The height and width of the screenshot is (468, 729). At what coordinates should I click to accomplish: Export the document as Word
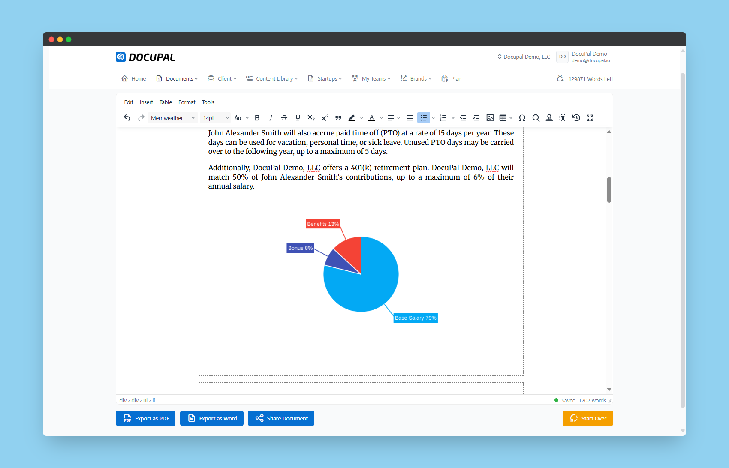click(x=212, y=418)
